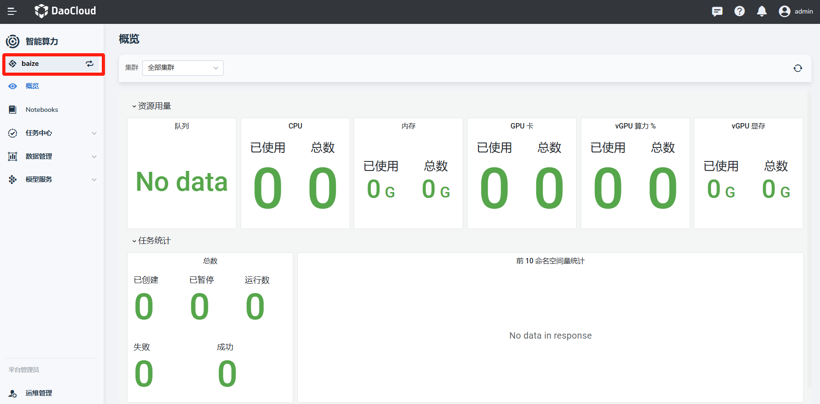Expand 任务中心 chevron
Image resolution: width=820 pixels, height=404 pixels.
[x=94, y=133]
